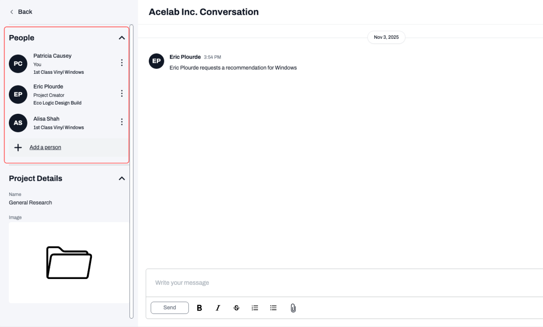Toggle italic formatting icon
Image resolution: width=543 pixels, height=327 pixels.
click(218, 308)
